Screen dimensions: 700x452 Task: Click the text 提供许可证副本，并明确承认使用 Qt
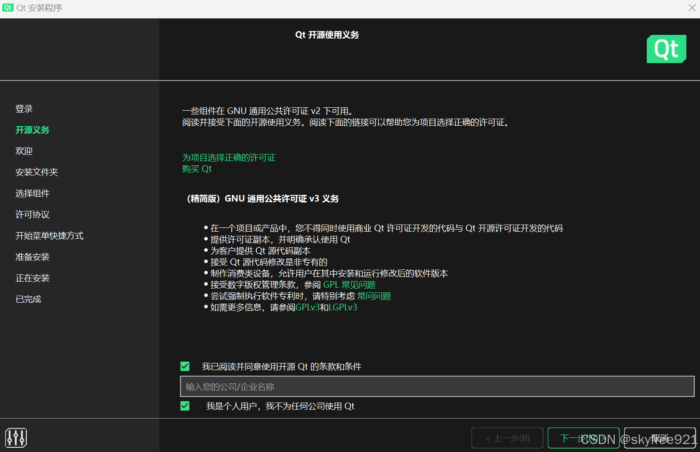280,239
